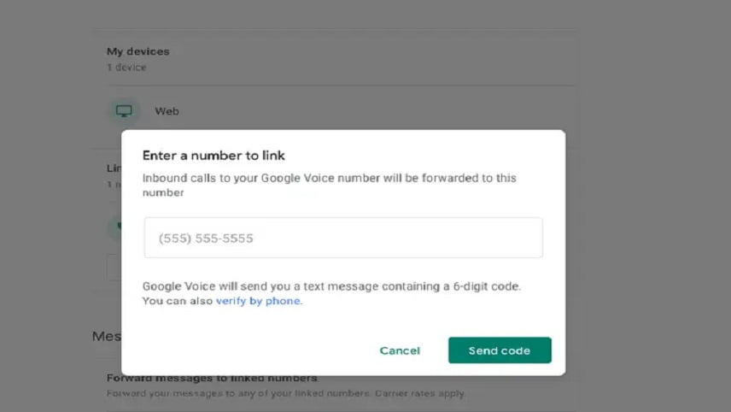Click the word number under the dialog description

(x=163, y=192)
